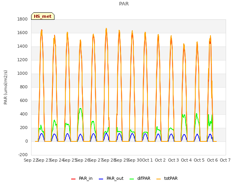This screenshot has height=186, width=249.
Task: Click the Oct 1 x-axis label
Action: click(x=147, y=160)
